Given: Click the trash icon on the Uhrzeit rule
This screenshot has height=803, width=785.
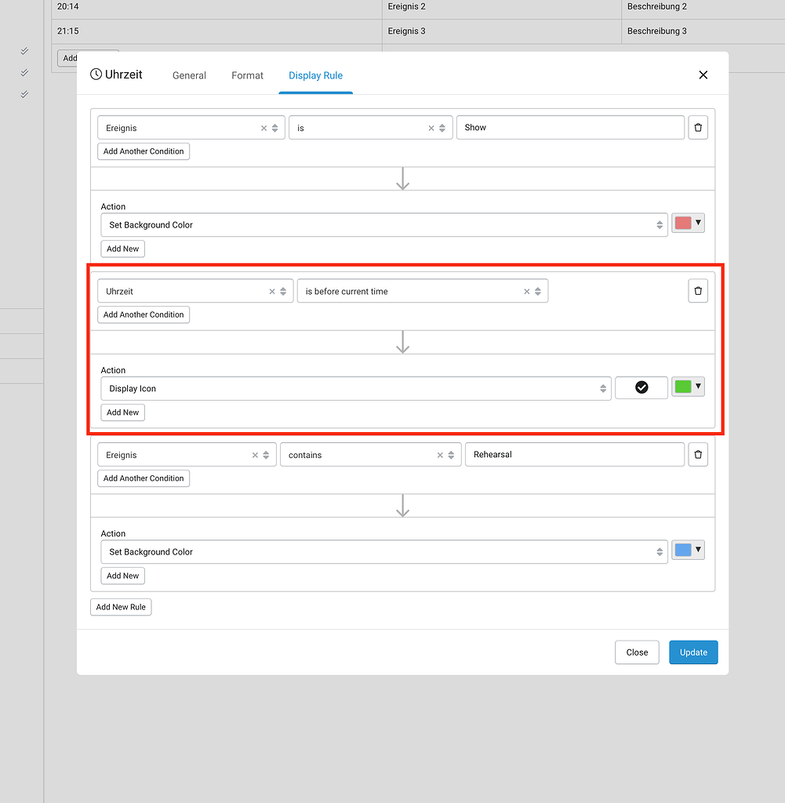Looking at the screenshot, I should point(698,291).
